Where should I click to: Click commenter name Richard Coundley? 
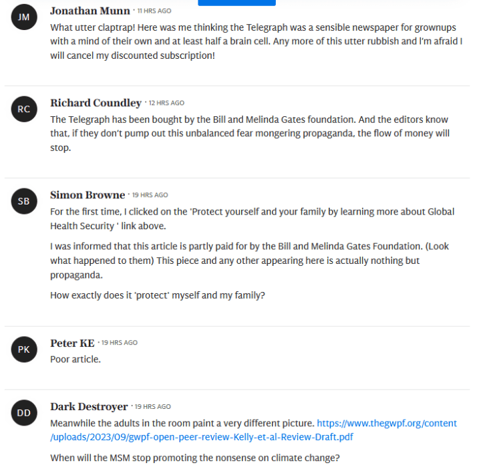(x=96, y=103)
